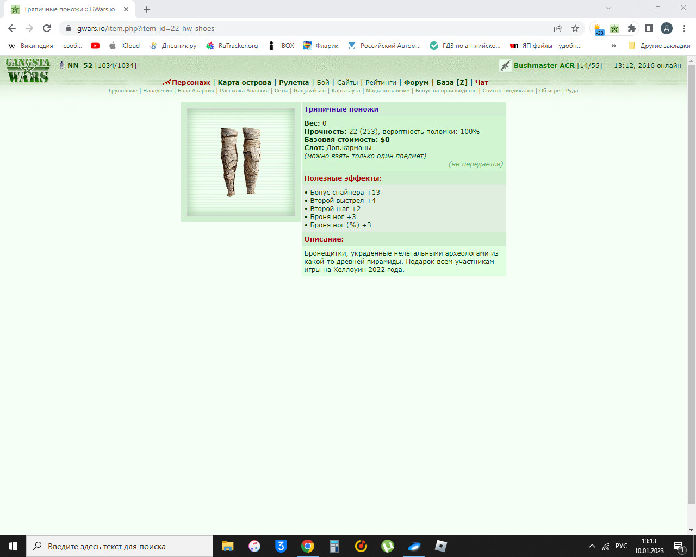Click the back navigation arrow
Viewport: 696px width, 557px height.
pos(12,28)
